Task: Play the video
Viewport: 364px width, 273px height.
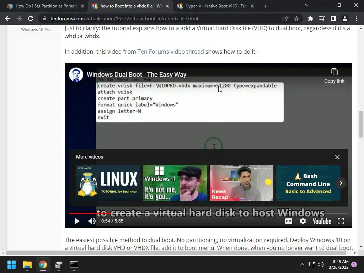Action: tap(77, 221)
